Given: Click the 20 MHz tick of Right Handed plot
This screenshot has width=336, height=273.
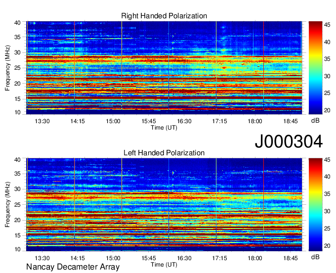Looking at the screenshot, I should click(18, 84).
